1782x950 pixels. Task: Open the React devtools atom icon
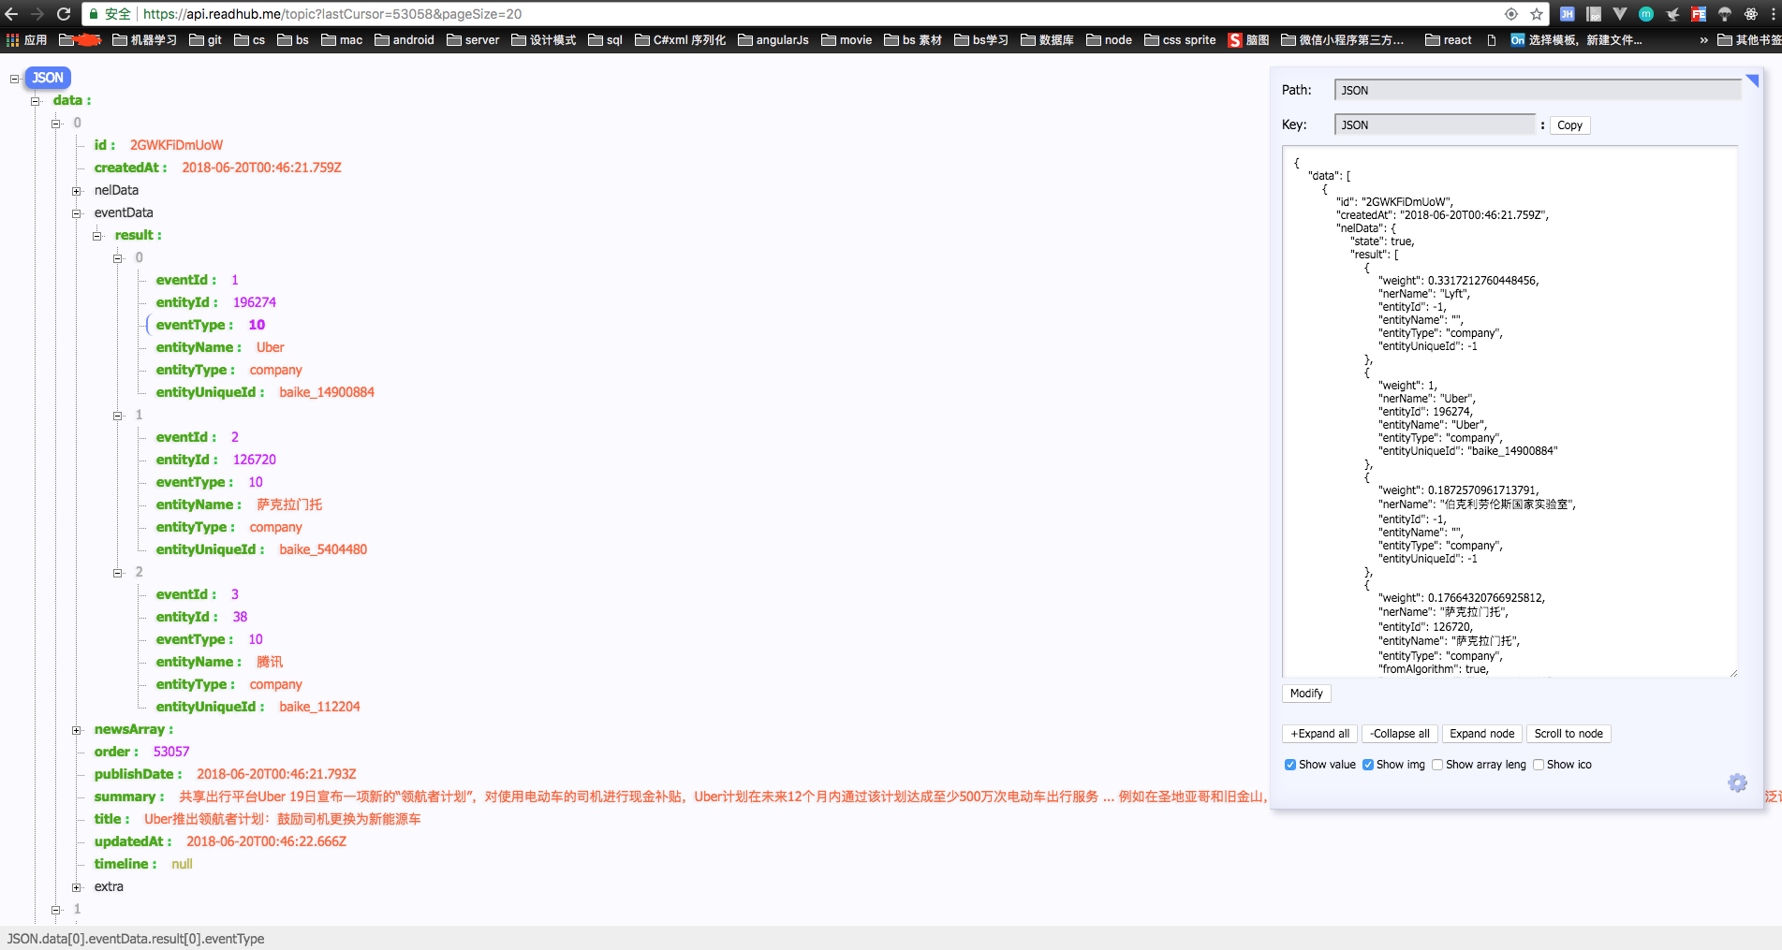click(1751, 14)
